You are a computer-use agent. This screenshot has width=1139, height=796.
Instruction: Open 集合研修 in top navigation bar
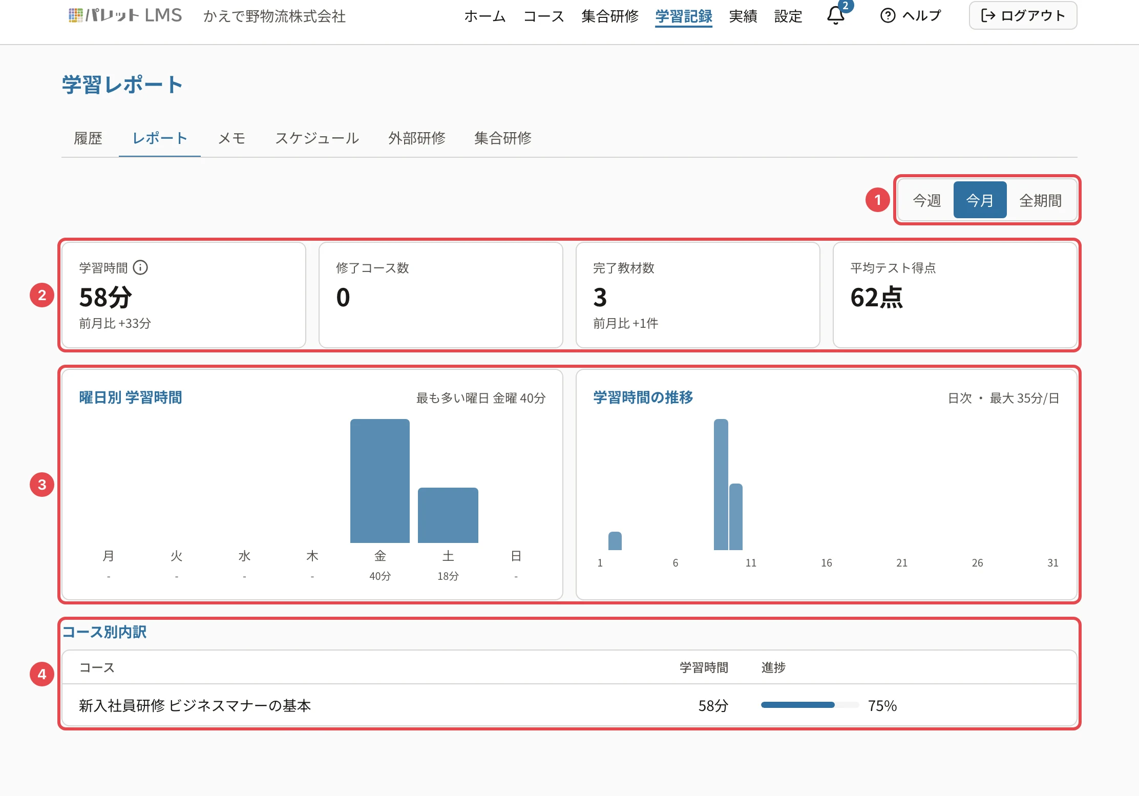tap(610, 16)
